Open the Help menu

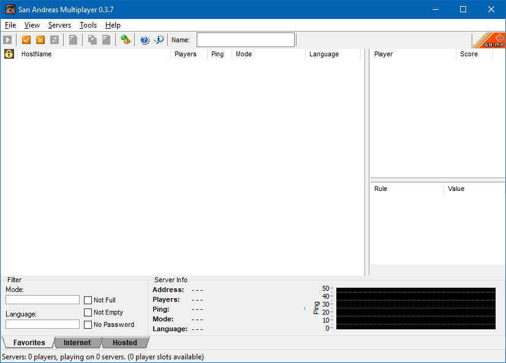click(x=113, y=25)
